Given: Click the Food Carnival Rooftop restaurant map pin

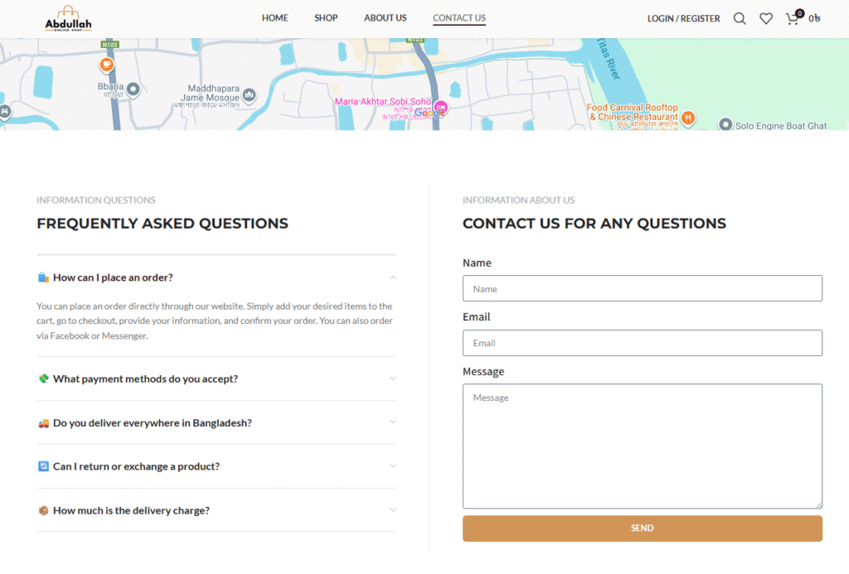Looking at the screenshot, I should pos(688,118).
